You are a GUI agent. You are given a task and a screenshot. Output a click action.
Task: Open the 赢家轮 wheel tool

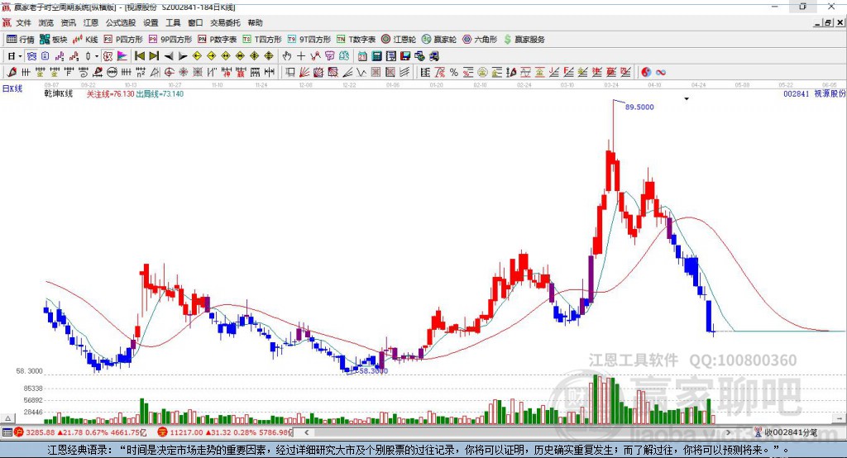(x=439, y=40)
